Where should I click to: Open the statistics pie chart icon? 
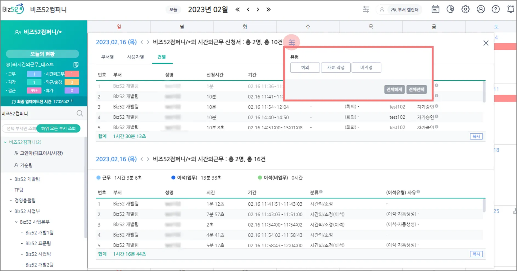450,9
